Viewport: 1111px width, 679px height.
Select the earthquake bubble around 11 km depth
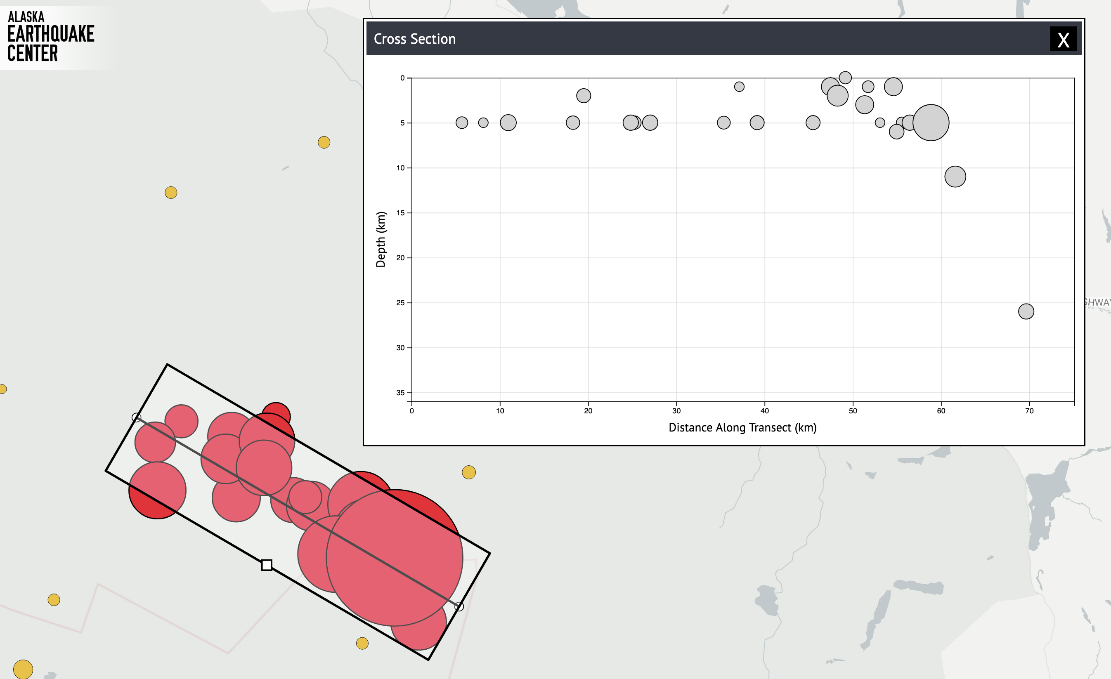[956, 177]
